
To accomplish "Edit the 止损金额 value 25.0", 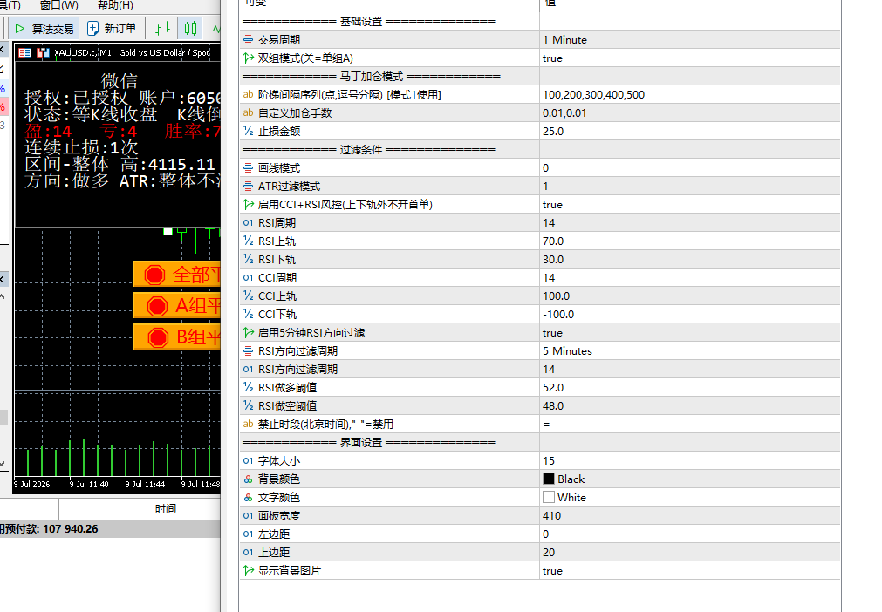I will [689, 132].
